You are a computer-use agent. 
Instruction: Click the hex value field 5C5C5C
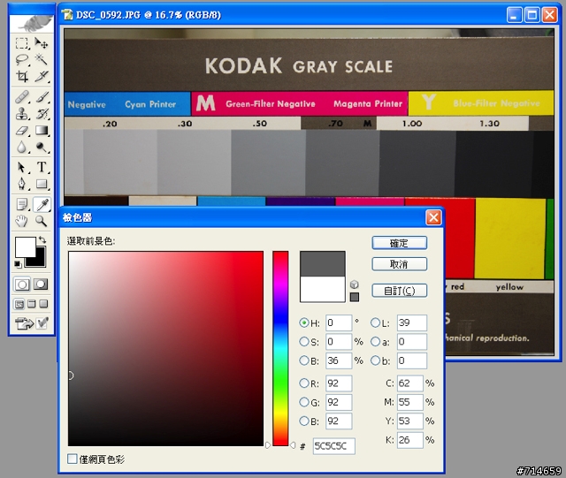pyautogui.click(x=334, y=446)
